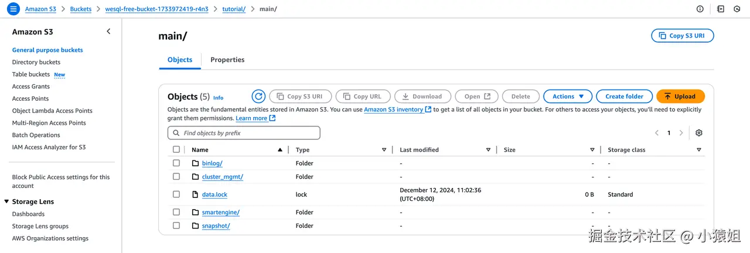Click the search magnifier icon in prefix field
This screenshot has width=750, height=253.
pyautogui.click(x=176, y=133)
